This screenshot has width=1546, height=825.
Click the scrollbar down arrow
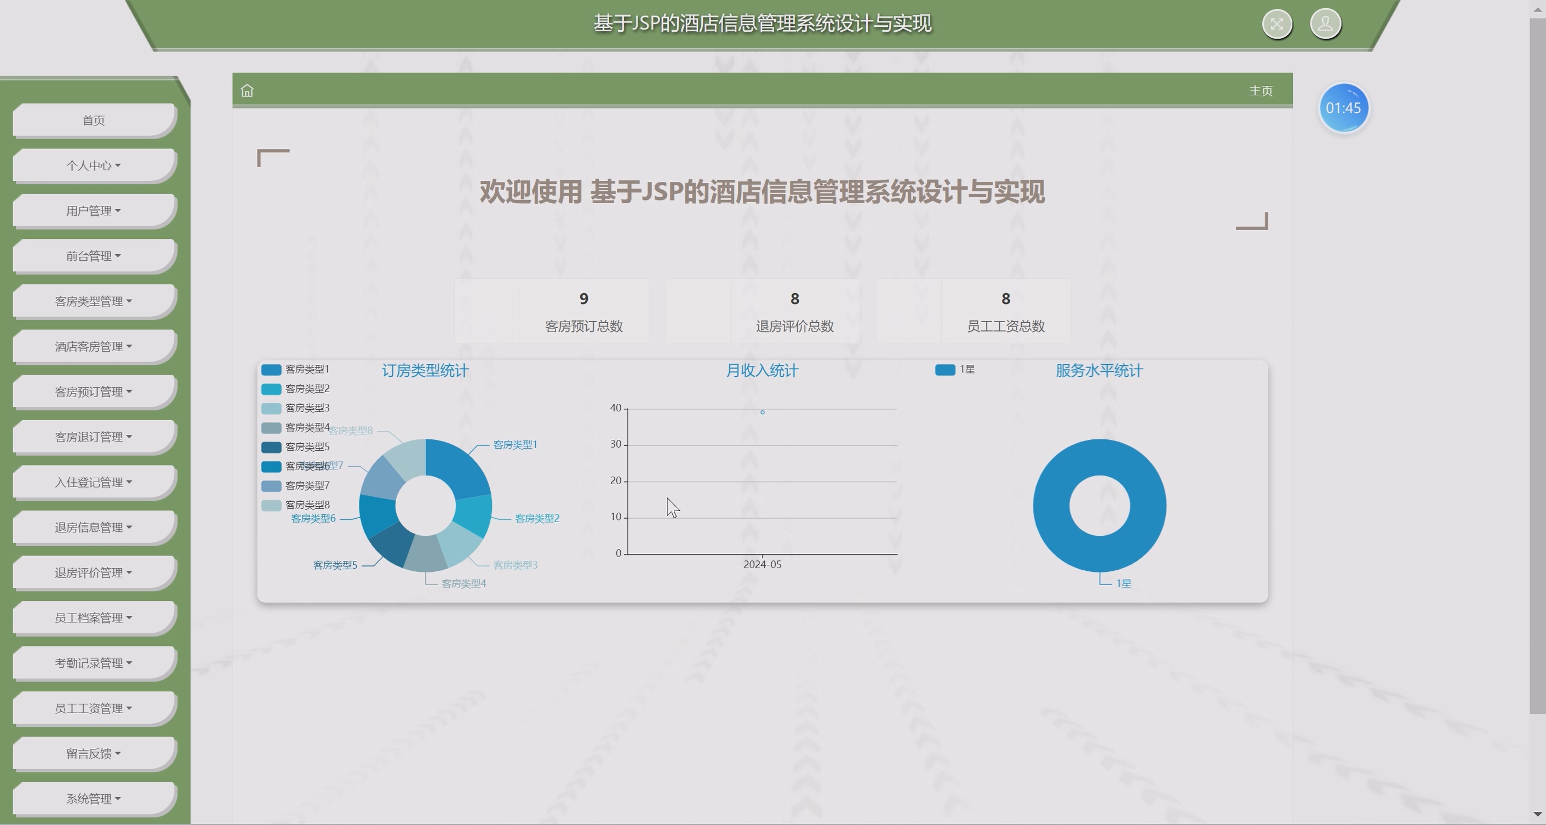[x=1537, y=814]
